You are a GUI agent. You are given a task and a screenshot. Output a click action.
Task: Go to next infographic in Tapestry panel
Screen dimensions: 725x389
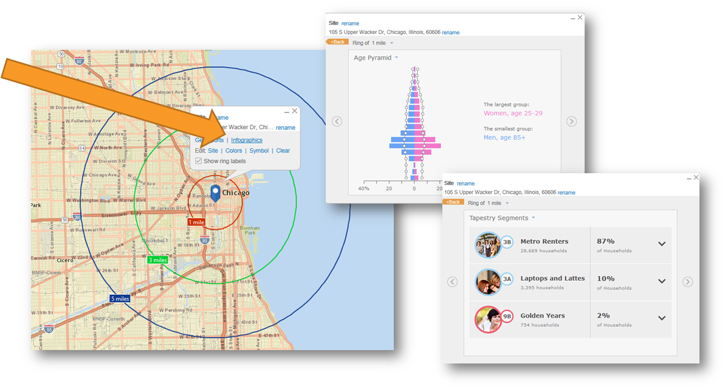687,281
